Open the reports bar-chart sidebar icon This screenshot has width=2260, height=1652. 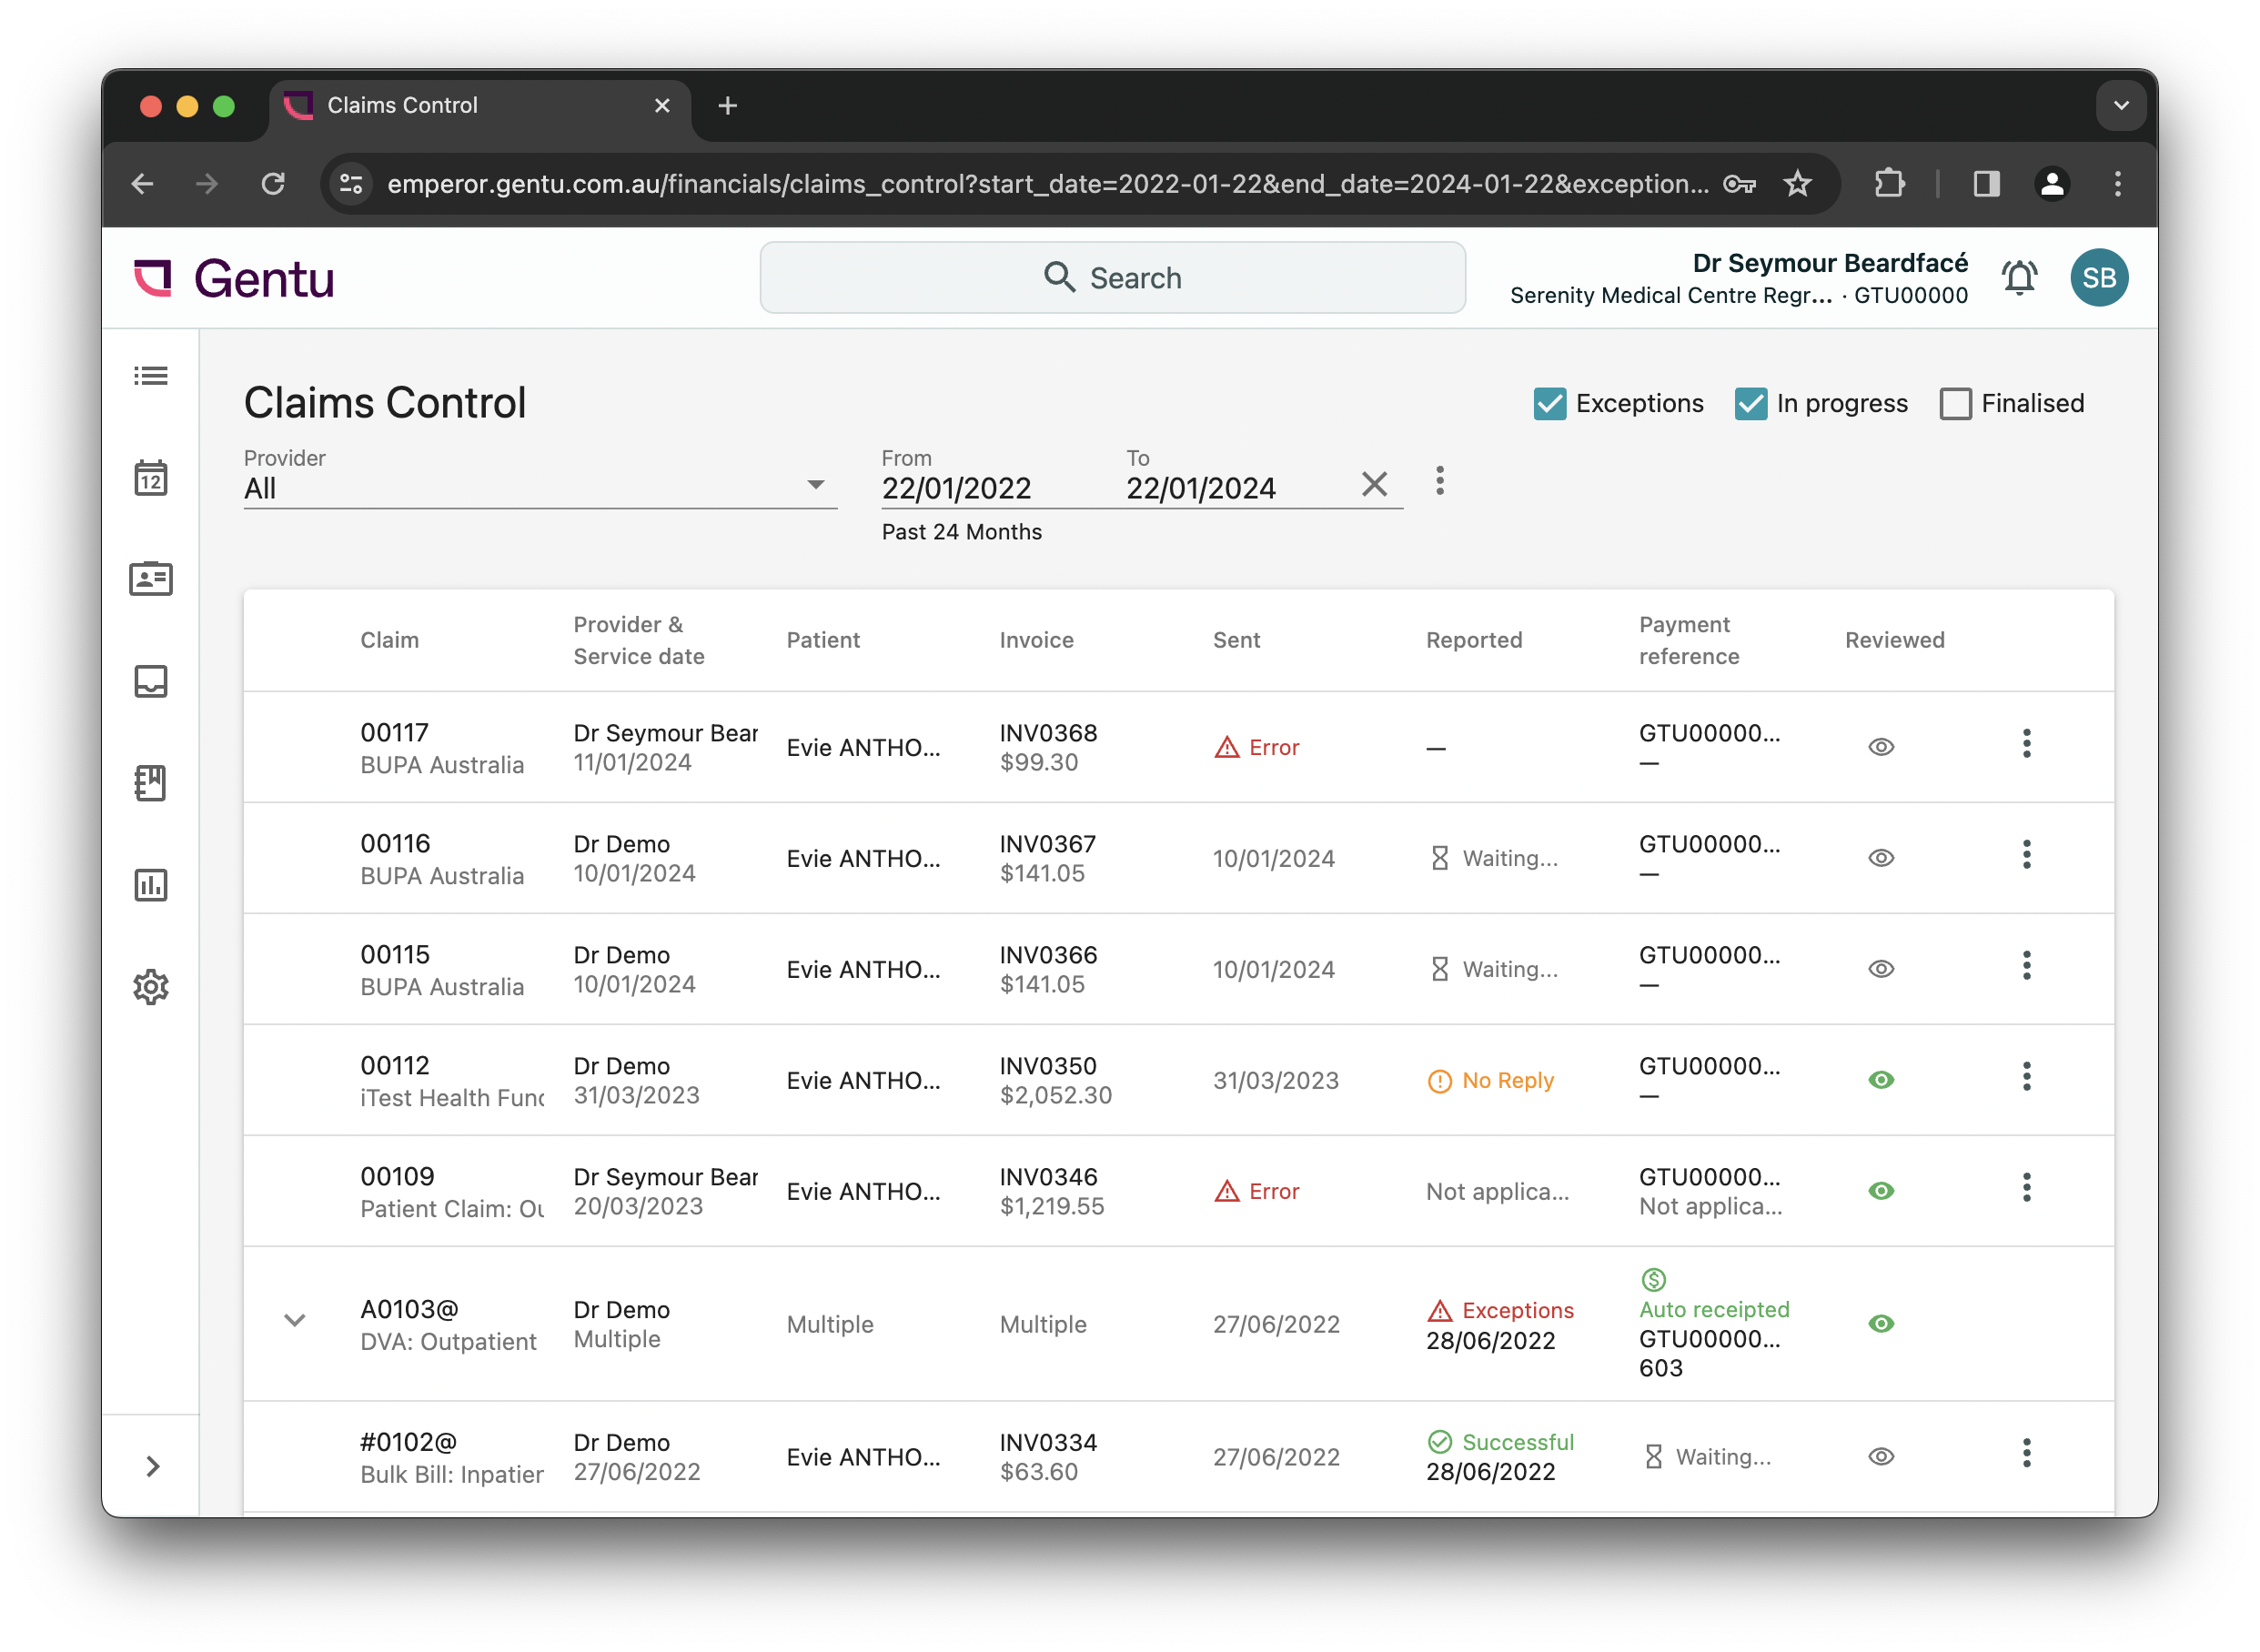(151, 886)
